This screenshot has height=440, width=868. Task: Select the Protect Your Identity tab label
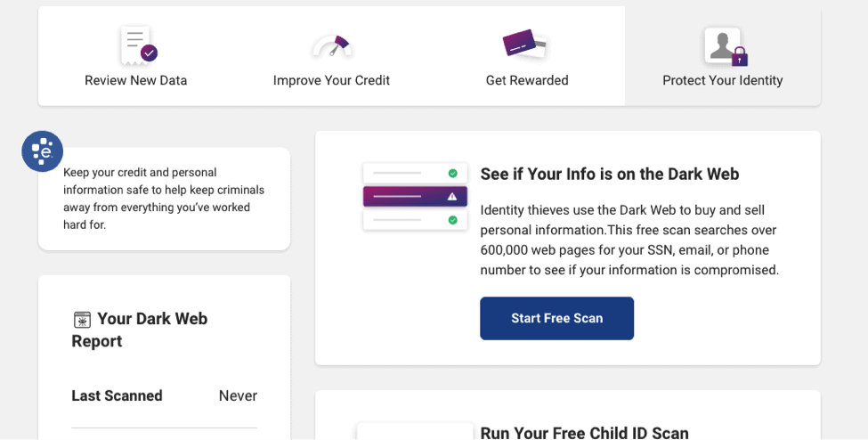point(722,80)
